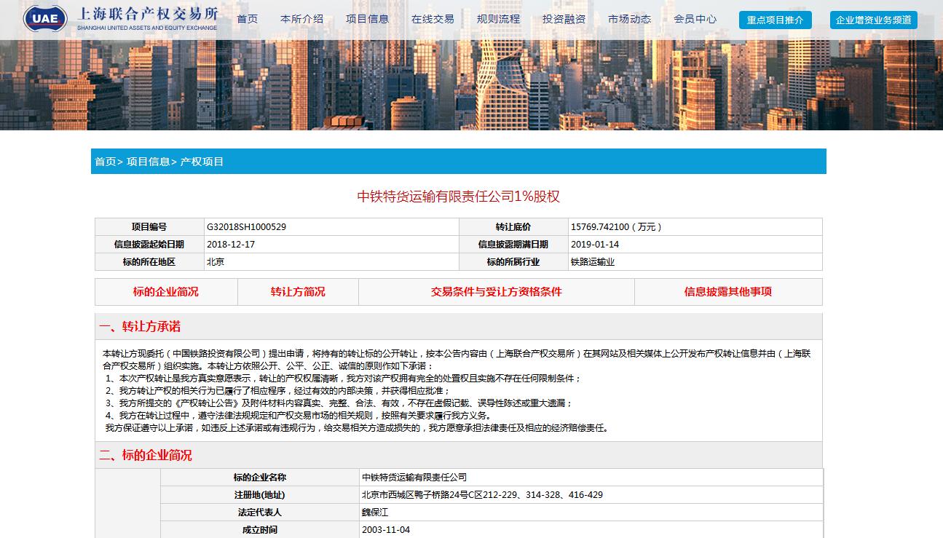Select start date 2018-12-17
The width and height of the screenshot is (943, 538).
(x=231, y=245)
